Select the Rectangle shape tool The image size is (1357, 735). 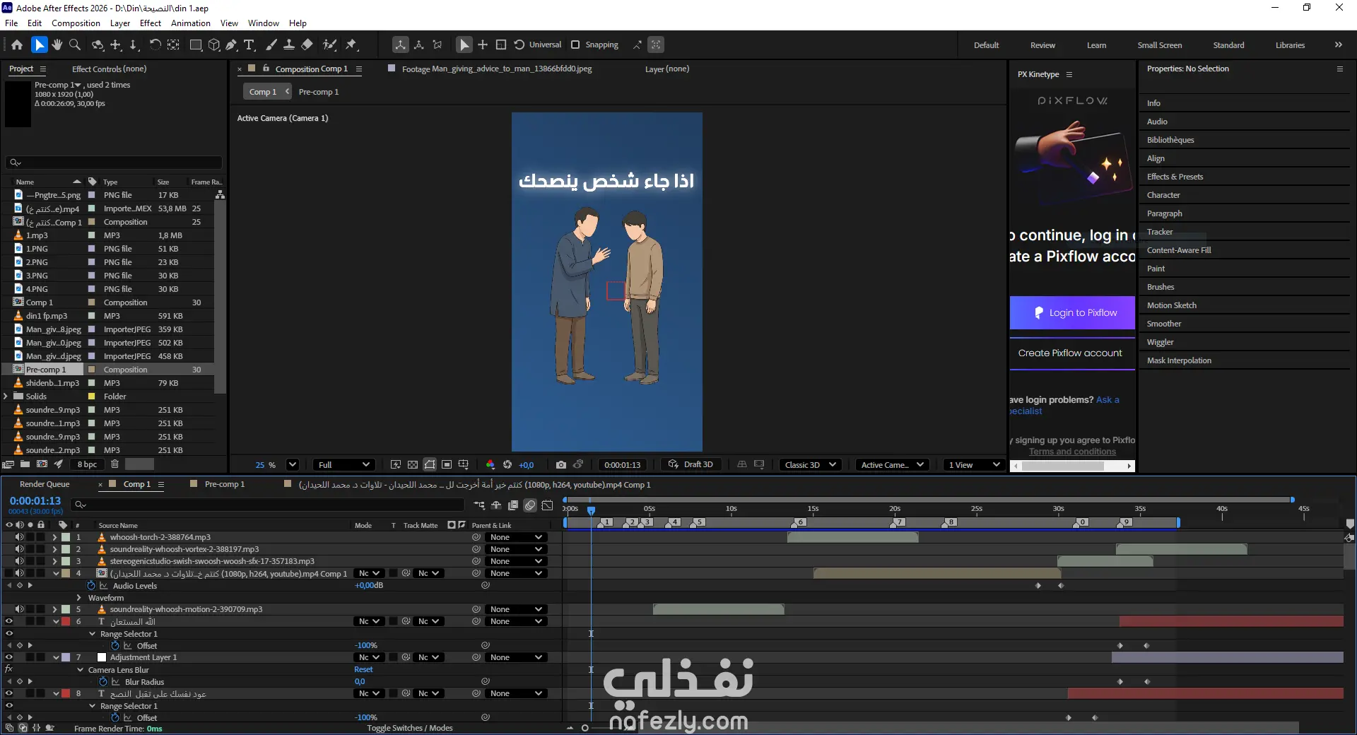(x=196, y=45)
